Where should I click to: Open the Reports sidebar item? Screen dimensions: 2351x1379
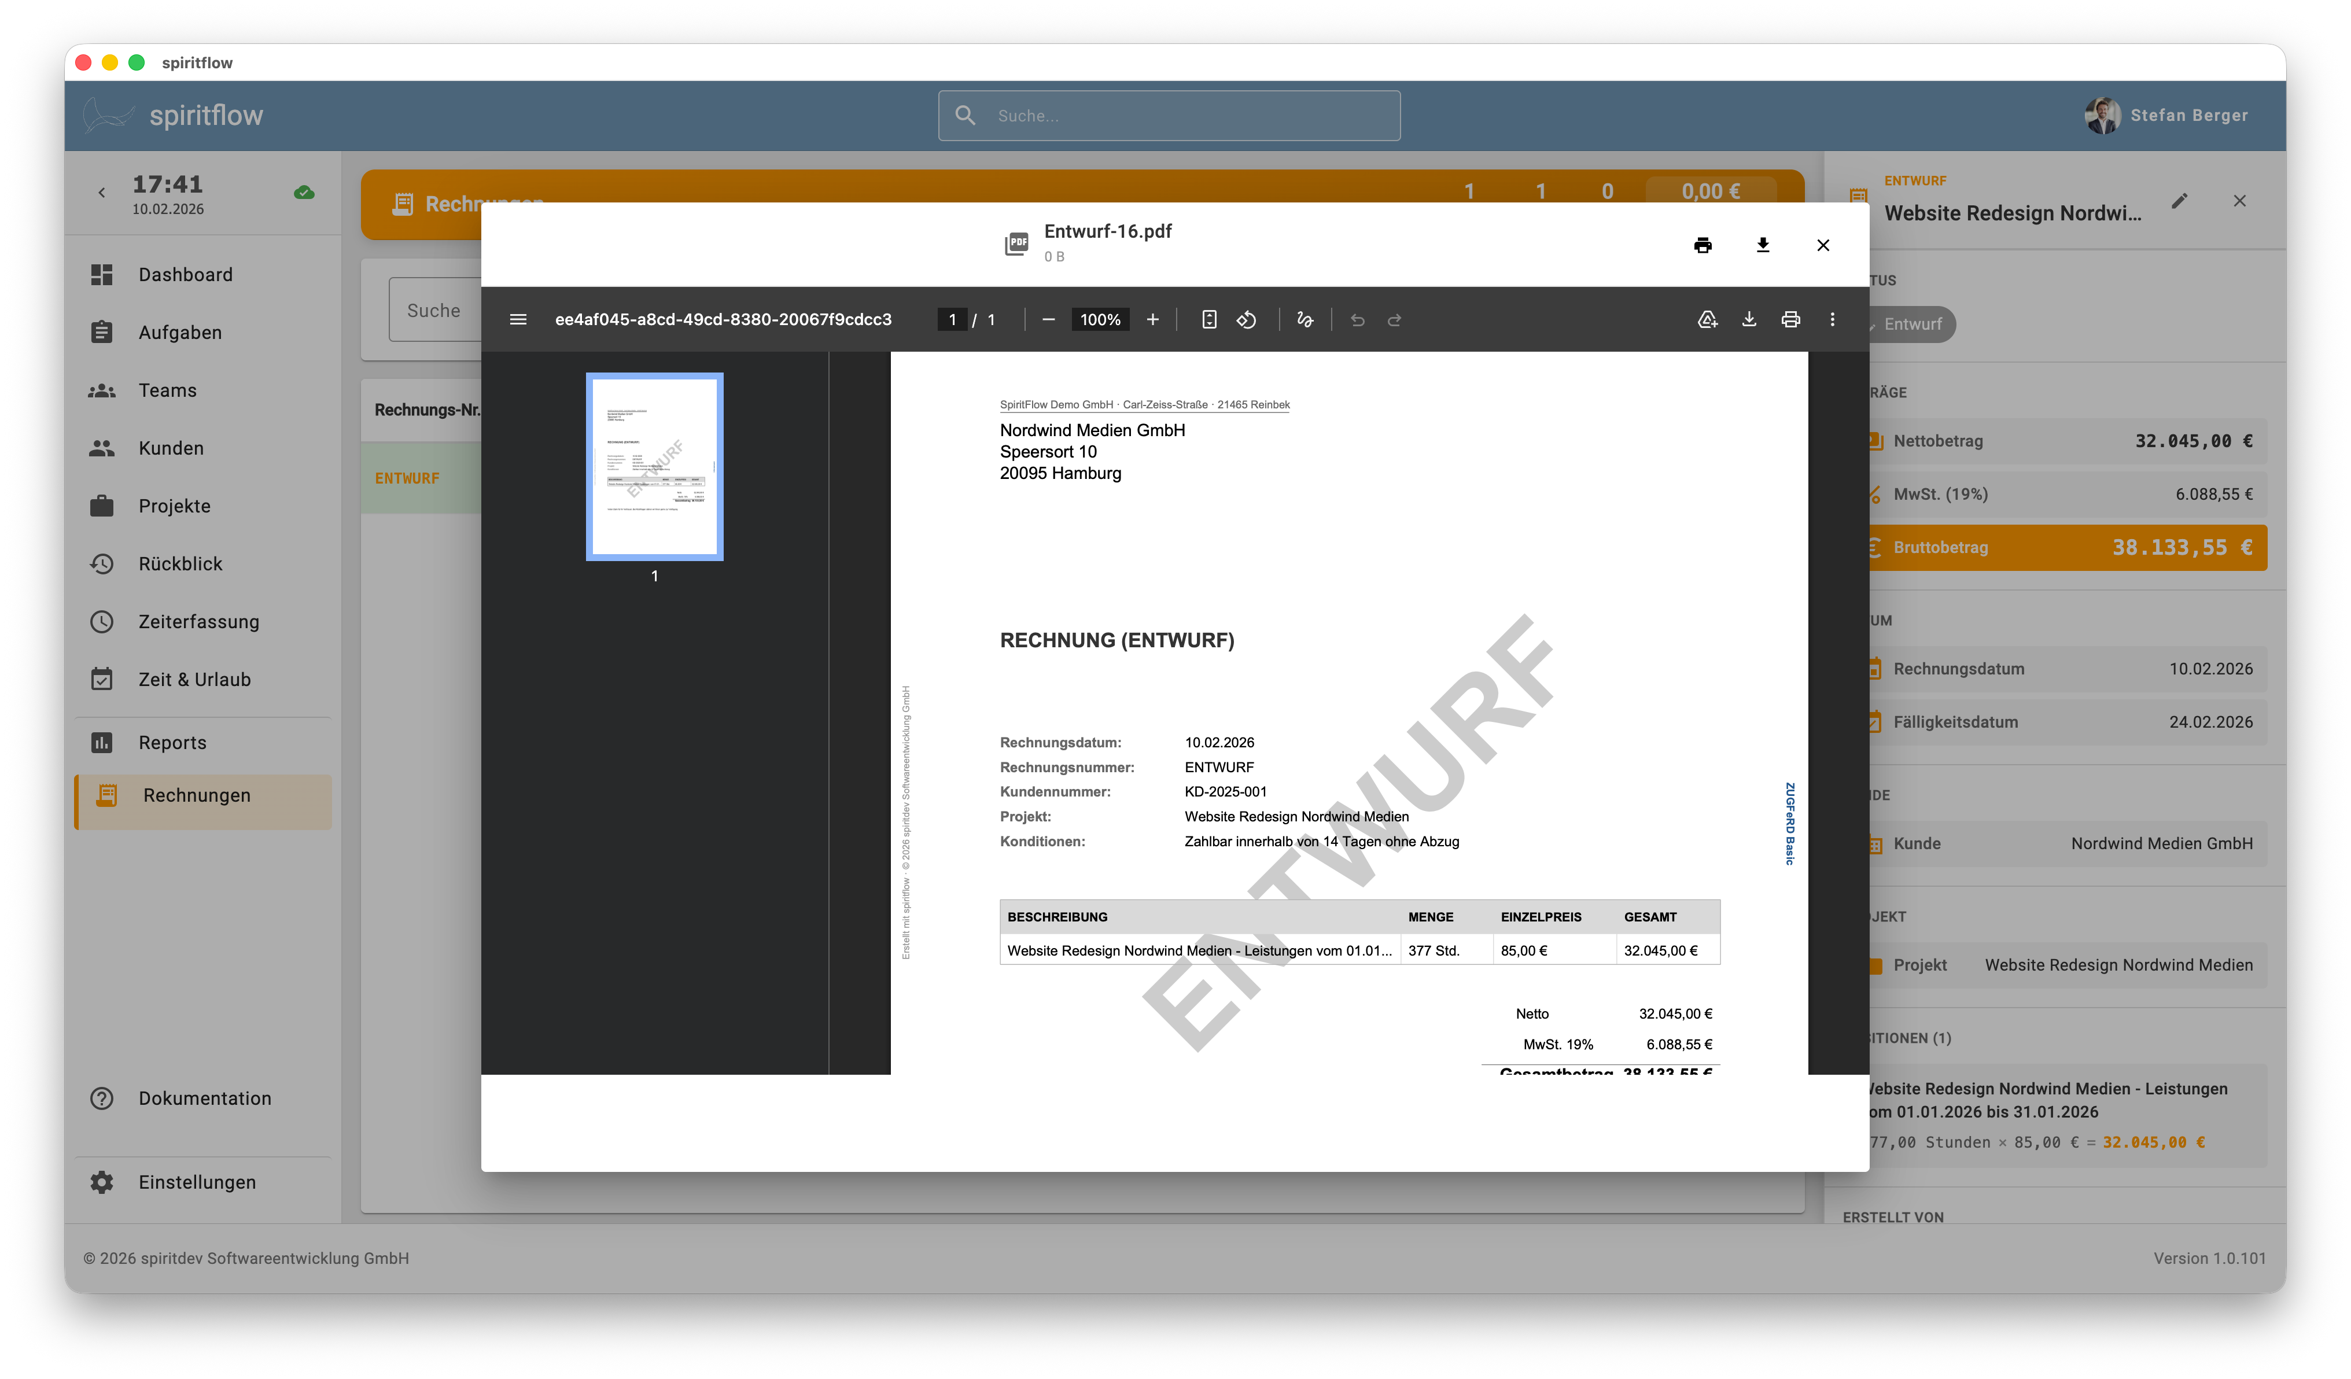(x=172, y=743)
